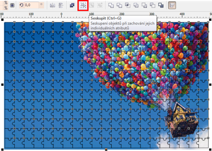
Task: Click the Front minus back icon
Action: [x=144, y=5]
